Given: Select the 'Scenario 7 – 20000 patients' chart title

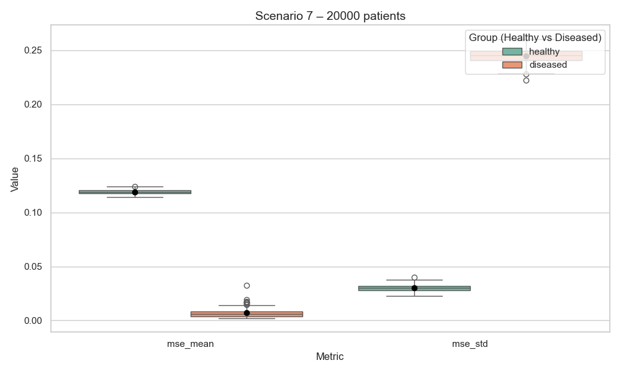Looking at the screenshot, I should click(x=330, y=16).
